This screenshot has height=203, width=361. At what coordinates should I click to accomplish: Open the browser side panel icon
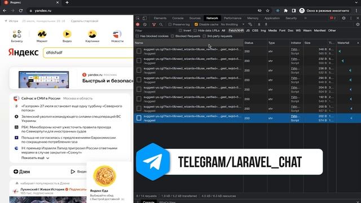tap(294, 11)
